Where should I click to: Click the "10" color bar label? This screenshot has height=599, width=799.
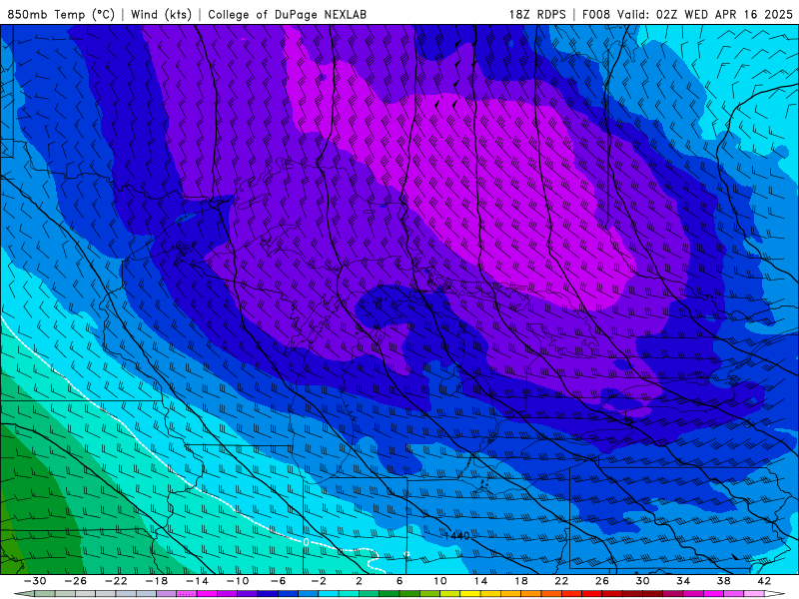tap(440, 581)
